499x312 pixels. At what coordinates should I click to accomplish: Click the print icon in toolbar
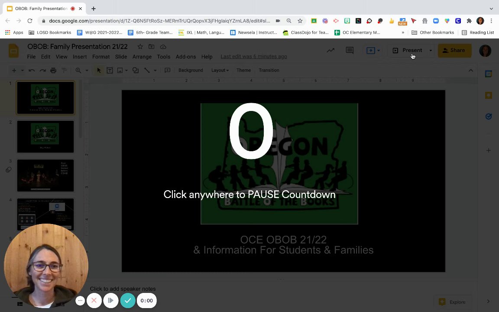53,70
